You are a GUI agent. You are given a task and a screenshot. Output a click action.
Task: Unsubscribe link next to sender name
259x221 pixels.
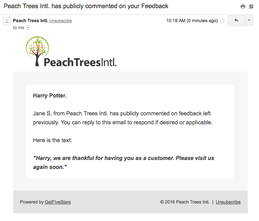pyautogui.click(x=60, y=21)
